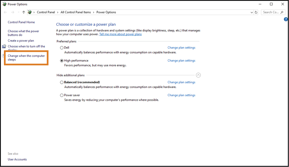289x167 pixels.
Task: Select the Power saver plan
Action: pyautogui.click(x=61, y=95)
